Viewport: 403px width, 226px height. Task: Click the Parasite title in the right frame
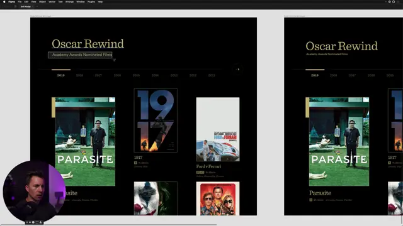[320, 193]
